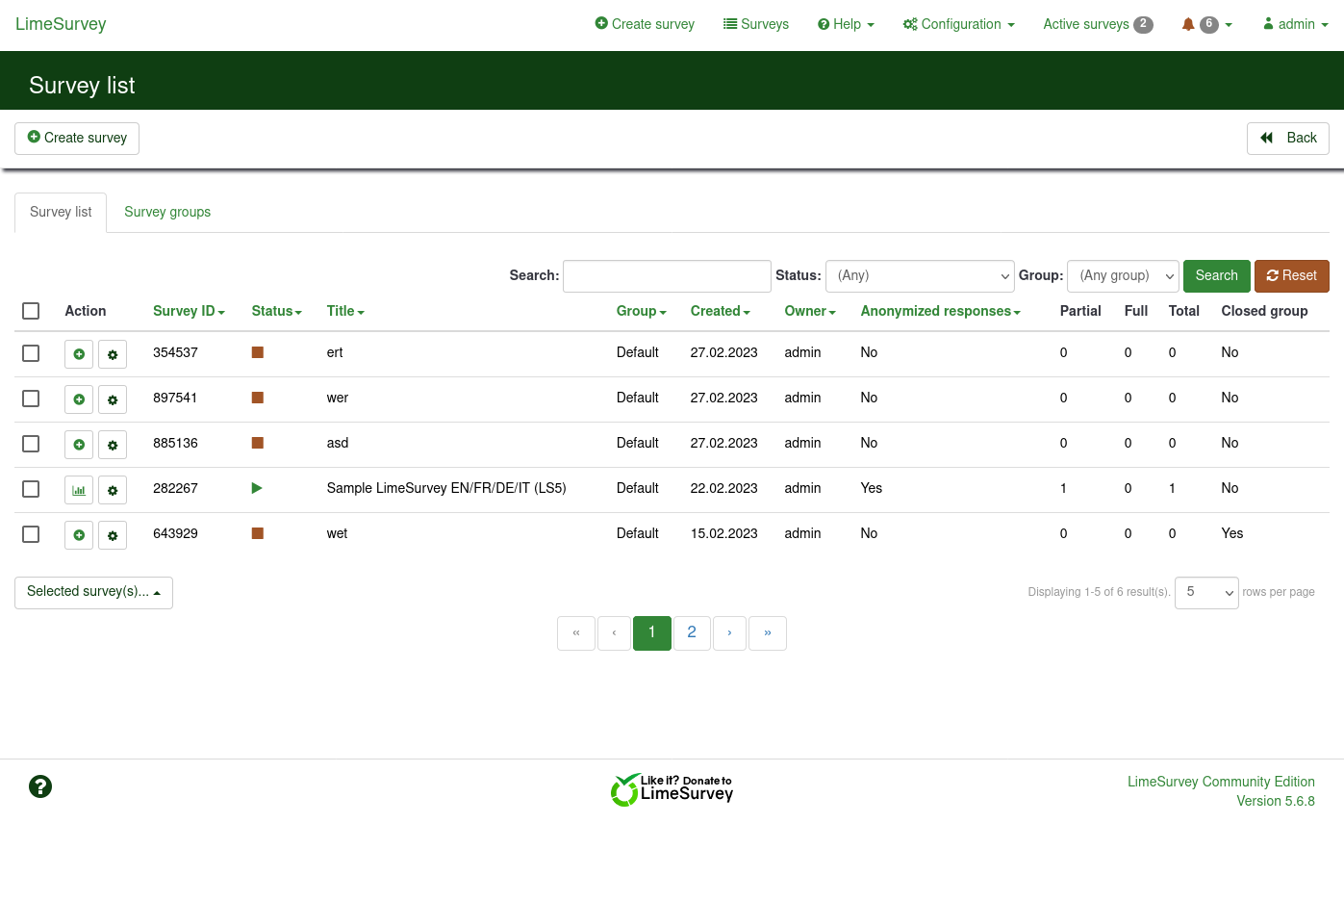The height and width of the screenshot is (901, 1344).
Task: Click the LimeSurvey donate logo
Action: [x=672, y=789]
